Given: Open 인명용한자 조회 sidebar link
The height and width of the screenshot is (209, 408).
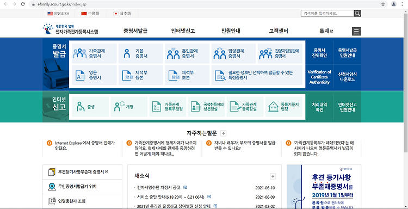Looking at the screenshot, I should [82, 201].
